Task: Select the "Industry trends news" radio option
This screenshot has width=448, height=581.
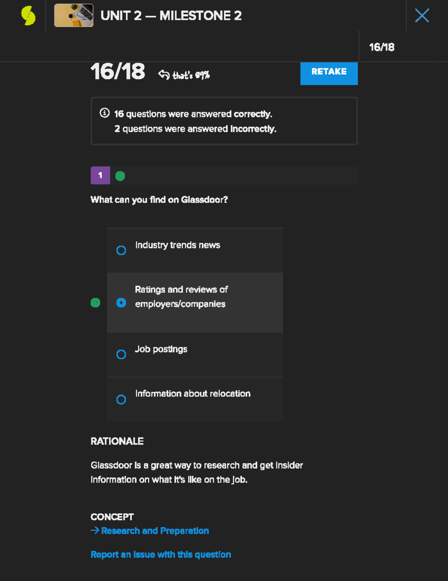Action: pyautogui.click(x=121, y=250)
